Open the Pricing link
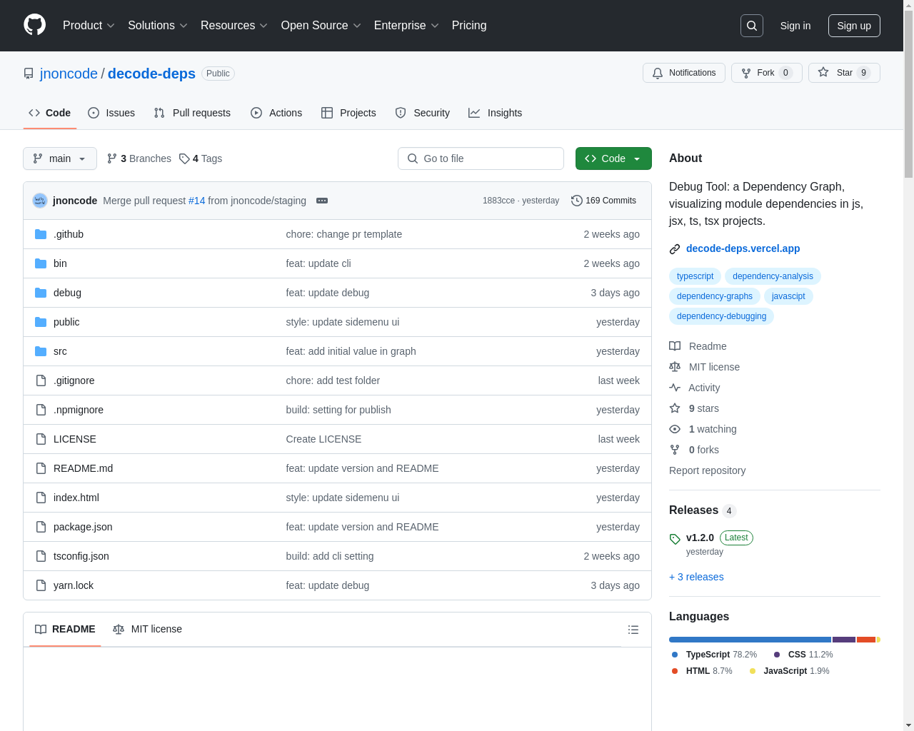 [469, 25]
